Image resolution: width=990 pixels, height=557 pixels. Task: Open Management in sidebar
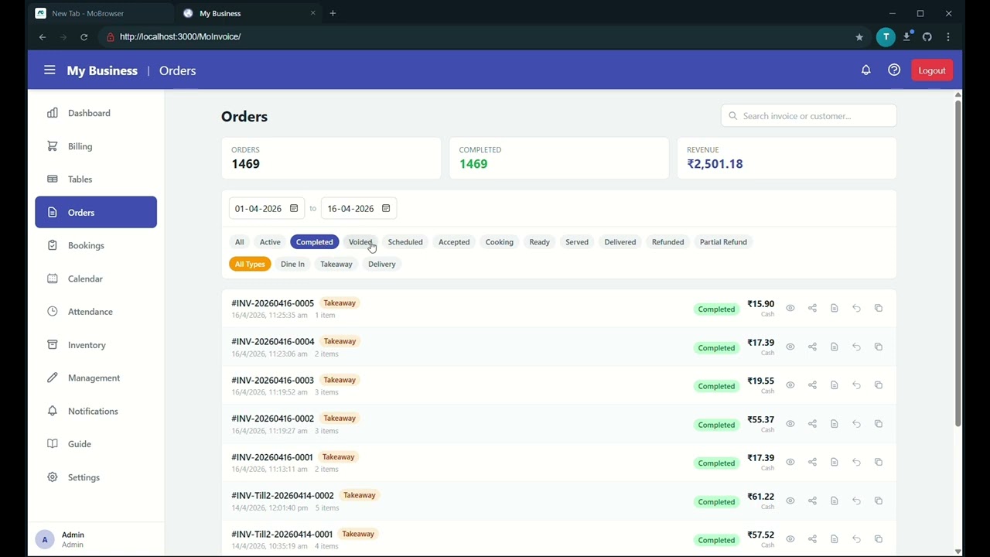[x=96, y=378]
